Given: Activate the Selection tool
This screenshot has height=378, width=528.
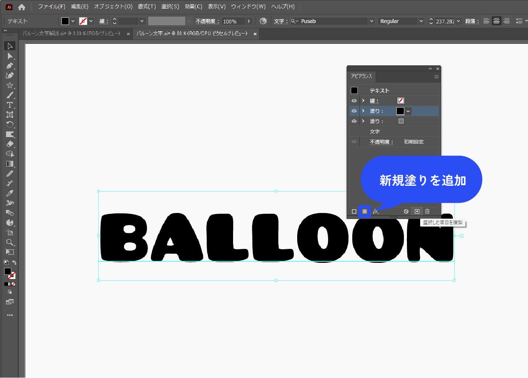Looking at the screenshot, I should [10, 46].
